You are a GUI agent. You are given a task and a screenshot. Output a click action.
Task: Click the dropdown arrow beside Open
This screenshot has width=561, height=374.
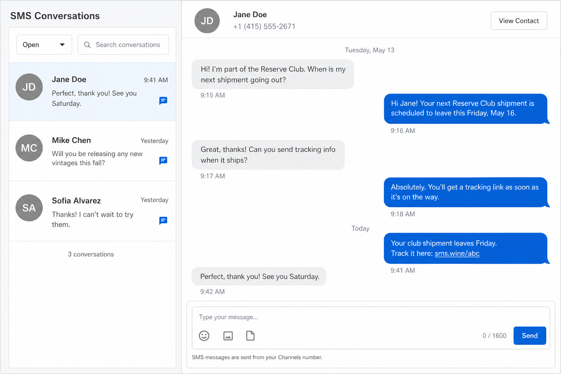point(62,45)
